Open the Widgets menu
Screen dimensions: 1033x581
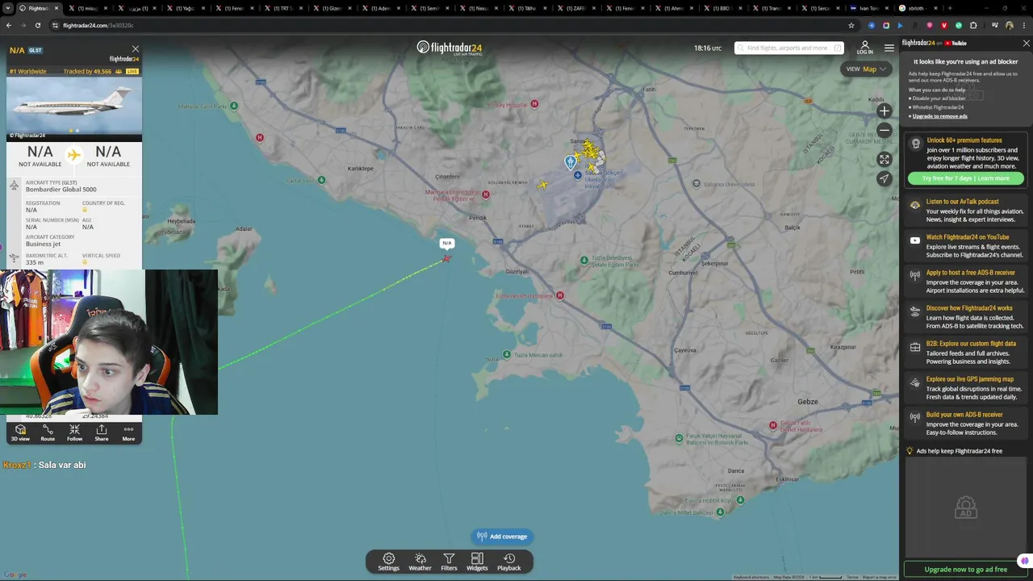477,562
